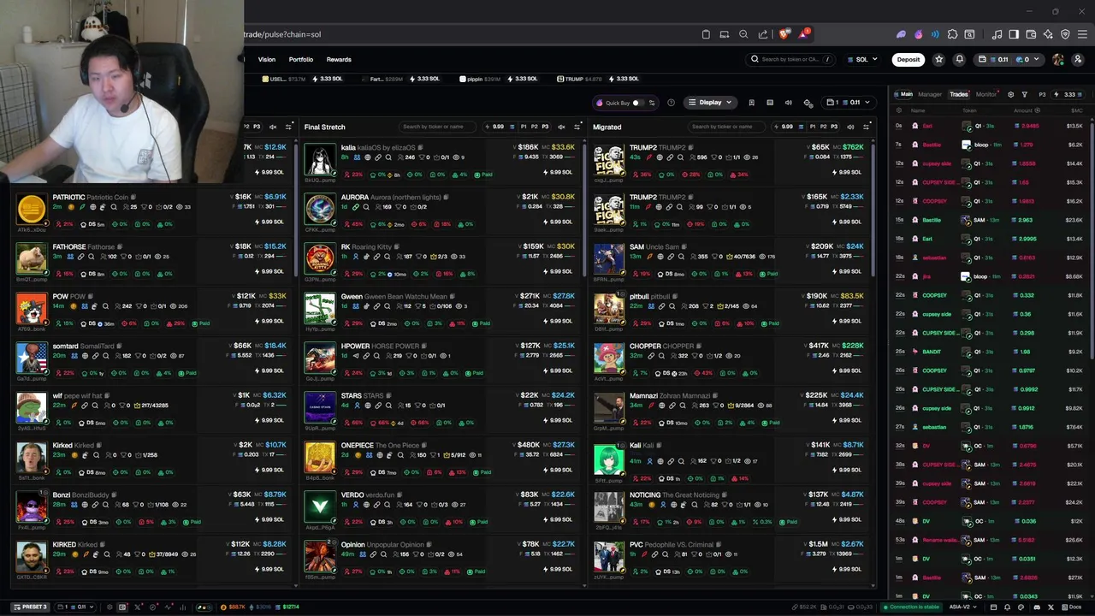
Task: Focus Migrated search by ticker field
Action: (x=725, y=127)
